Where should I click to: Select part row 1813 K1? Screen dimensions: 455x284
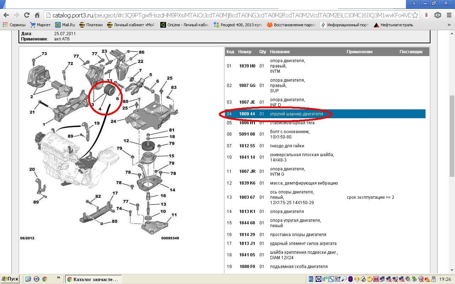[325, 212]
